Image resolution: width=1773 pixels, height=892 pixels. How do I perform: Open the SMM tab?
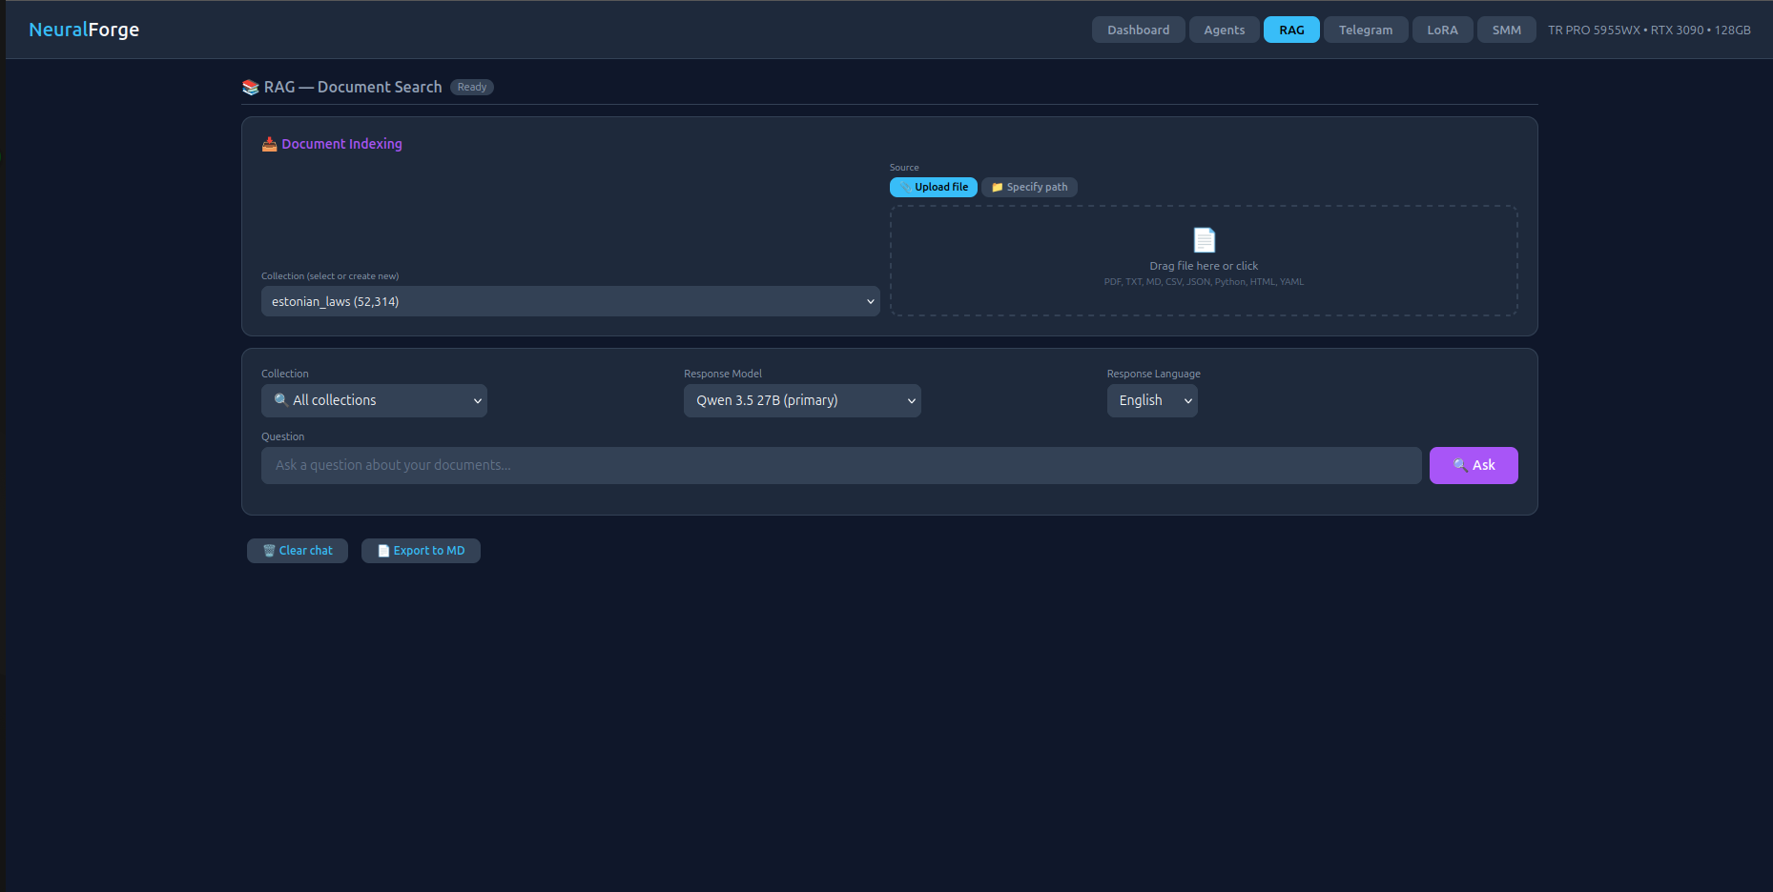[1506, 30]
